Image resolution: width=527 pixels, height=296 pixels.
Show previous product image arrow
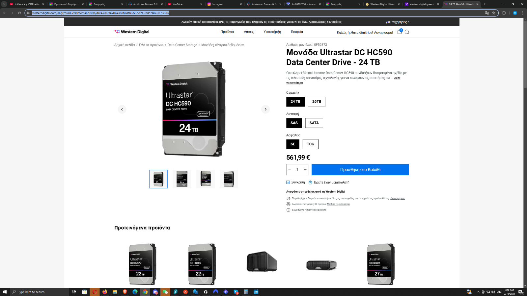(122, 109)
